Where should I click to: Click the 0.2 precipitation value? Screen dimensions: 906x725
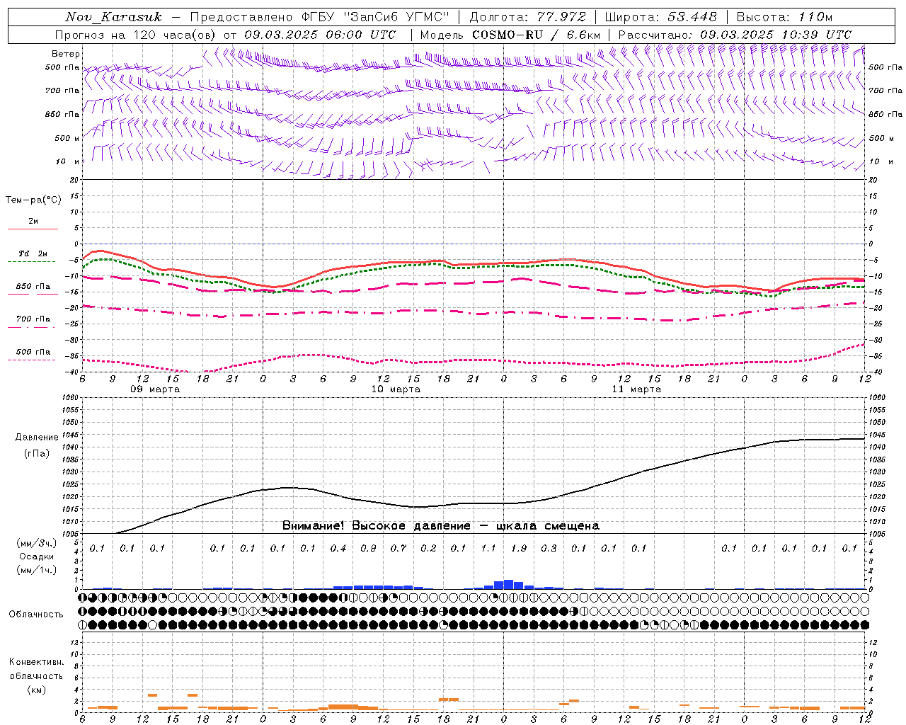428,548
